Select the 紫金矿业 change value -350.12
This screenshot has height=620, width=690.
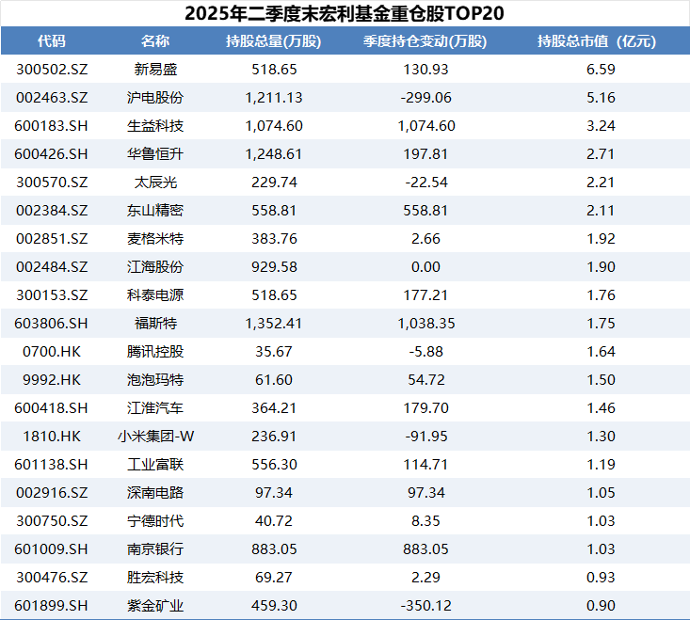pyautogui.click(x=425, y=605)
